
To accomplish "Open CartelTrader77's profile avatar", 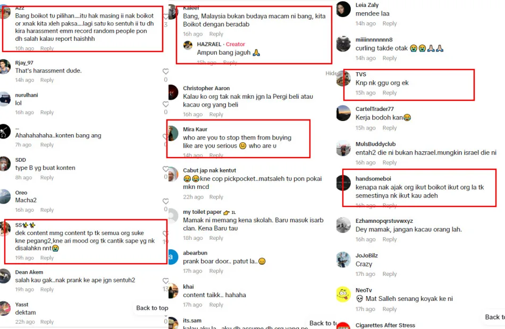I will point(343,113).
